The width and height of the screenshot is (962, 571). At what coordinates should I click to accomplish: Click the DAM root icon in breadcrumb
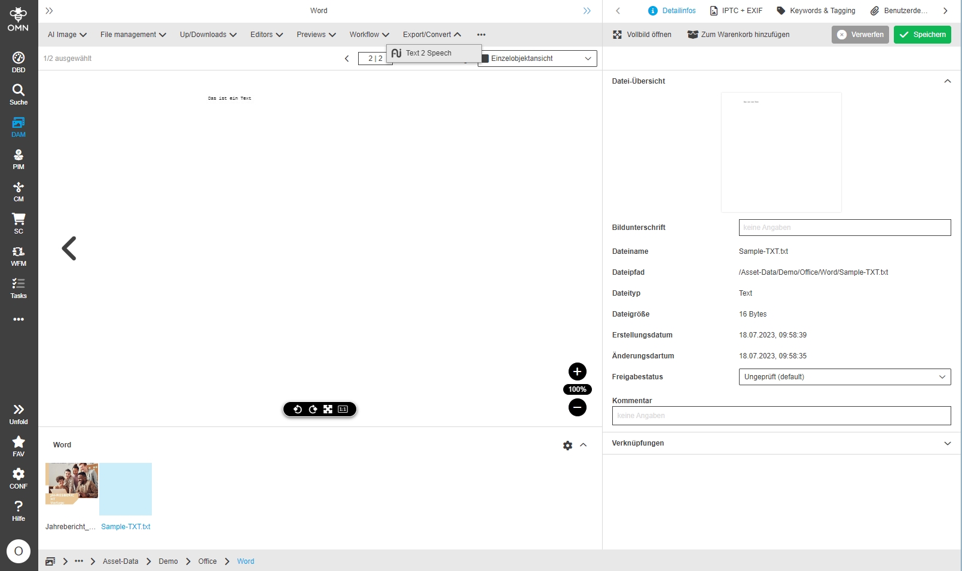point(50,561)
